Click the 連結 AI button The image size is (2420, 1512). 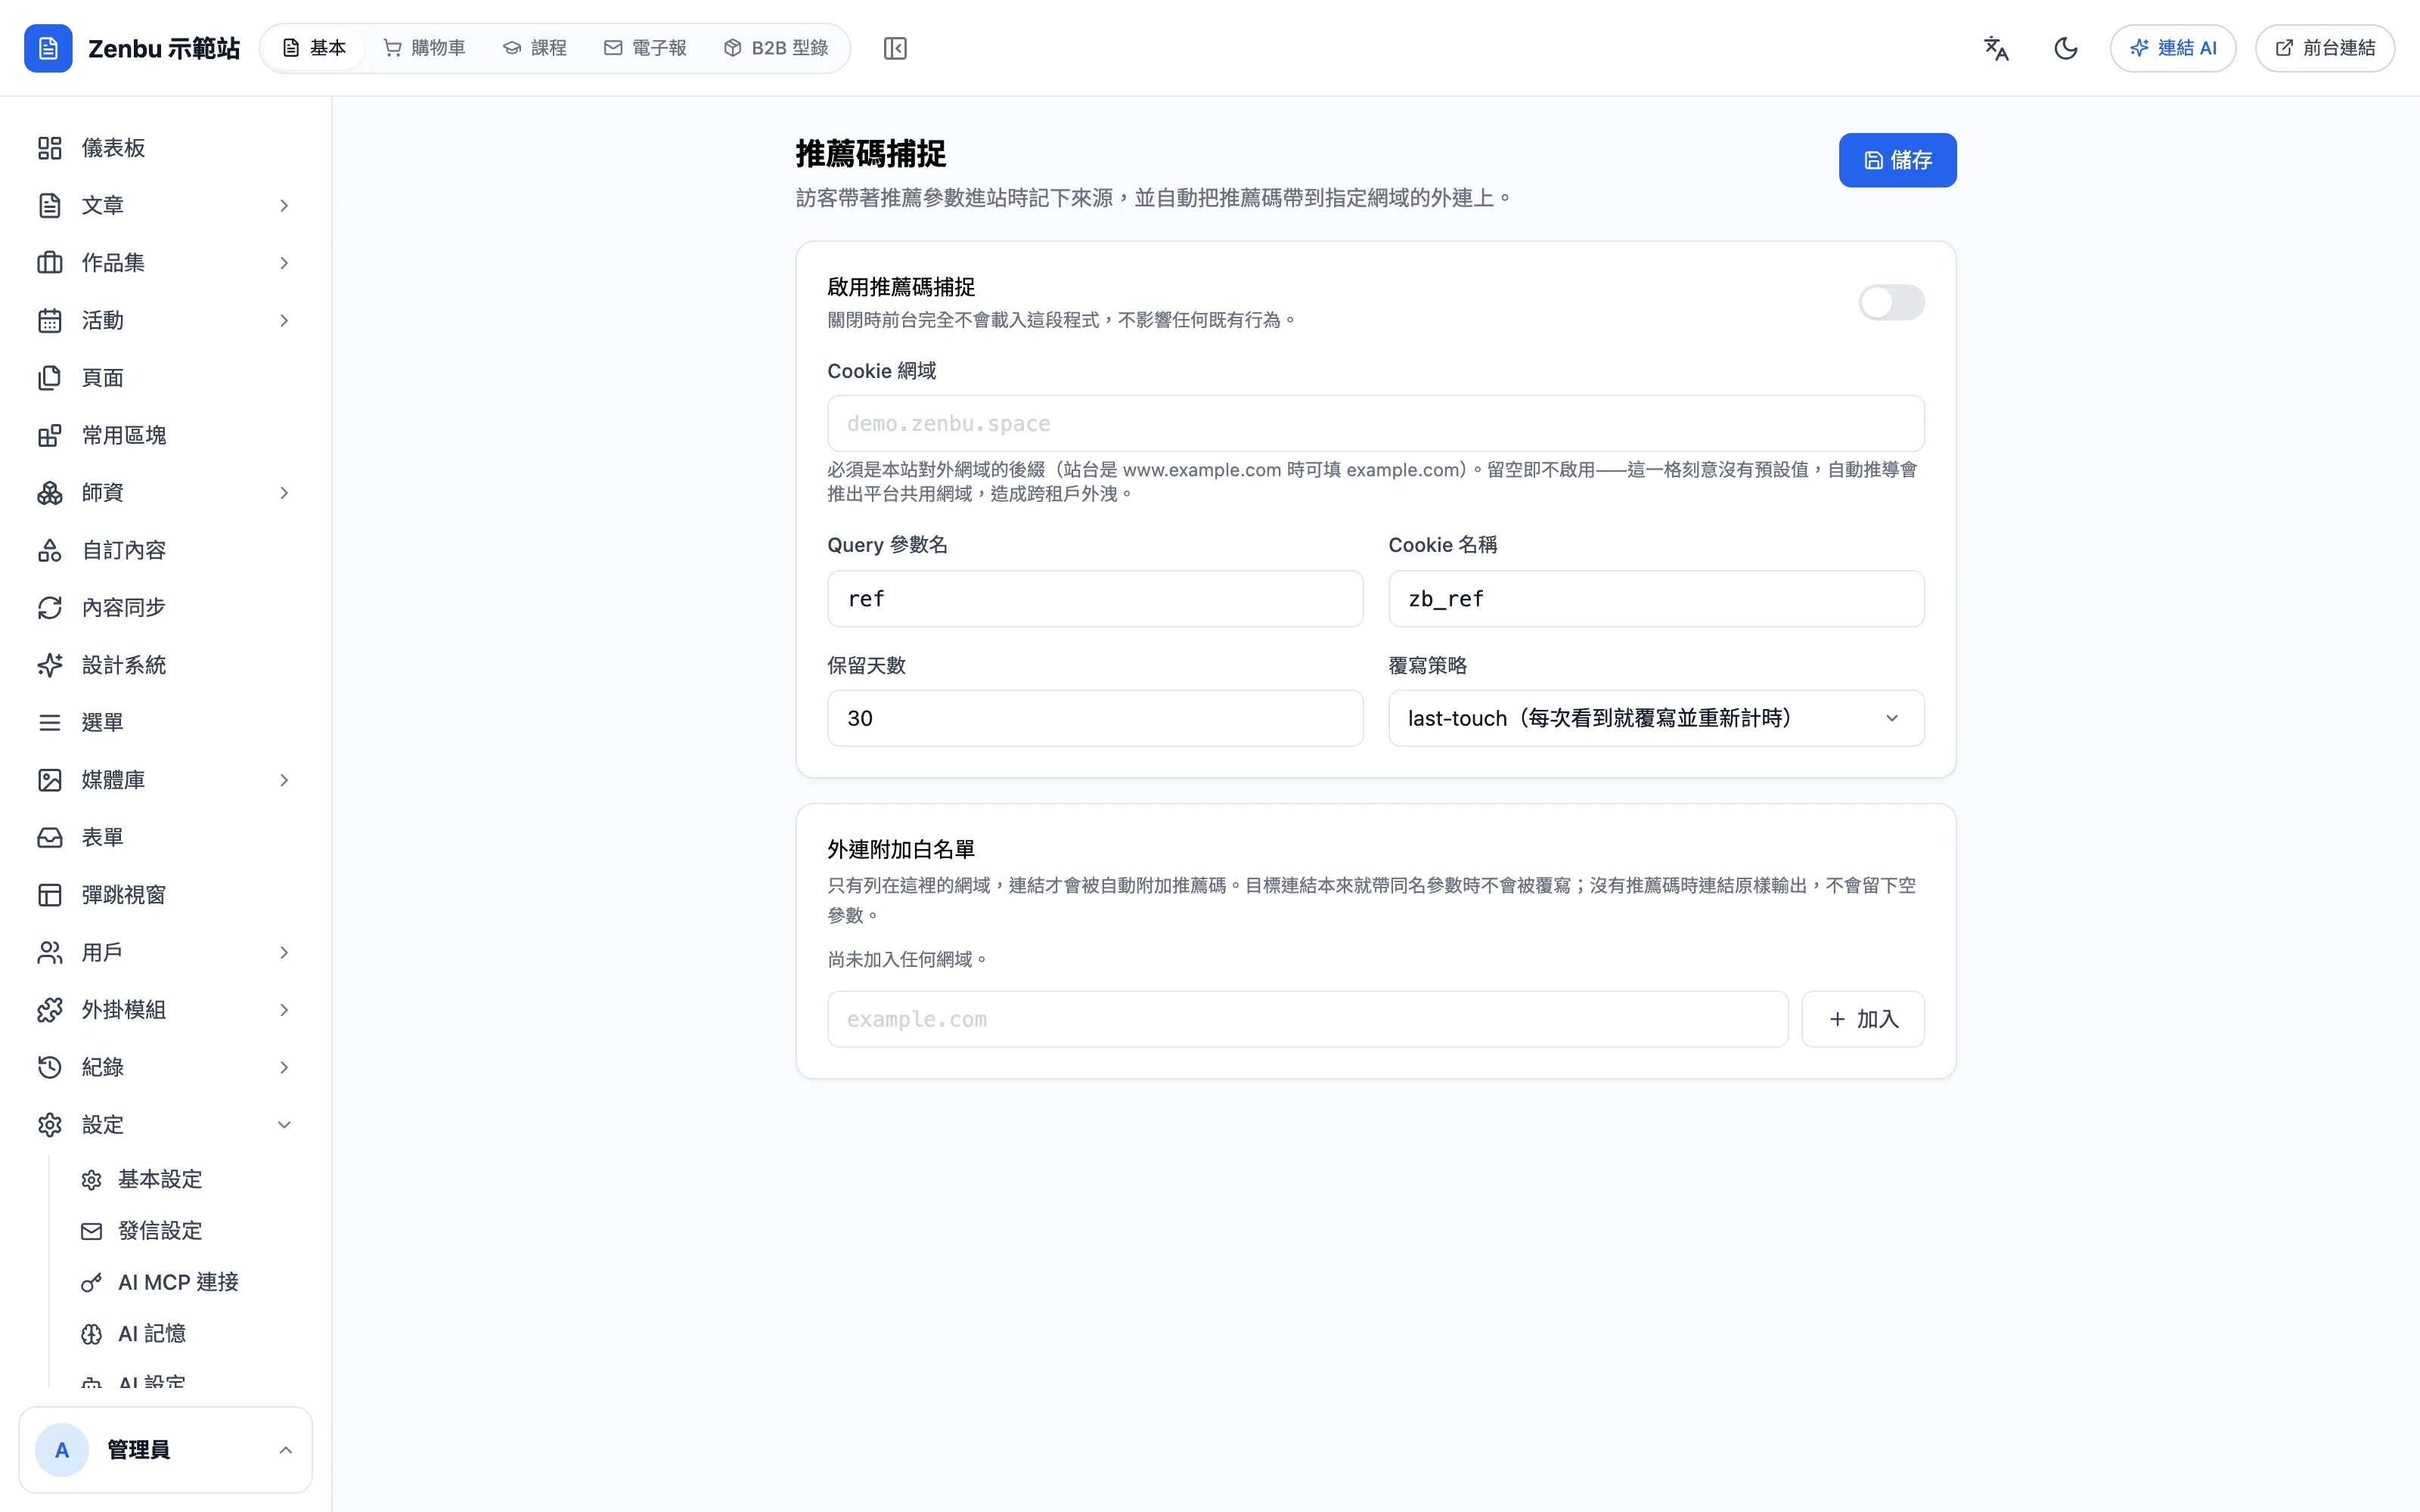2173,48
